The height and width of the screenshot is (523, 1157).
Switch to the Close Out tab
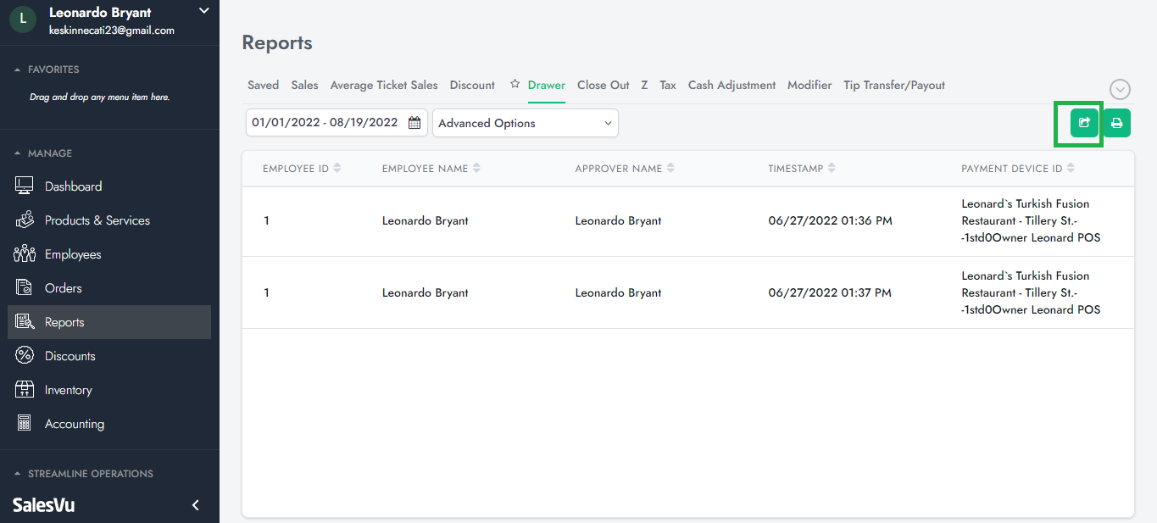tap(603, 85)
